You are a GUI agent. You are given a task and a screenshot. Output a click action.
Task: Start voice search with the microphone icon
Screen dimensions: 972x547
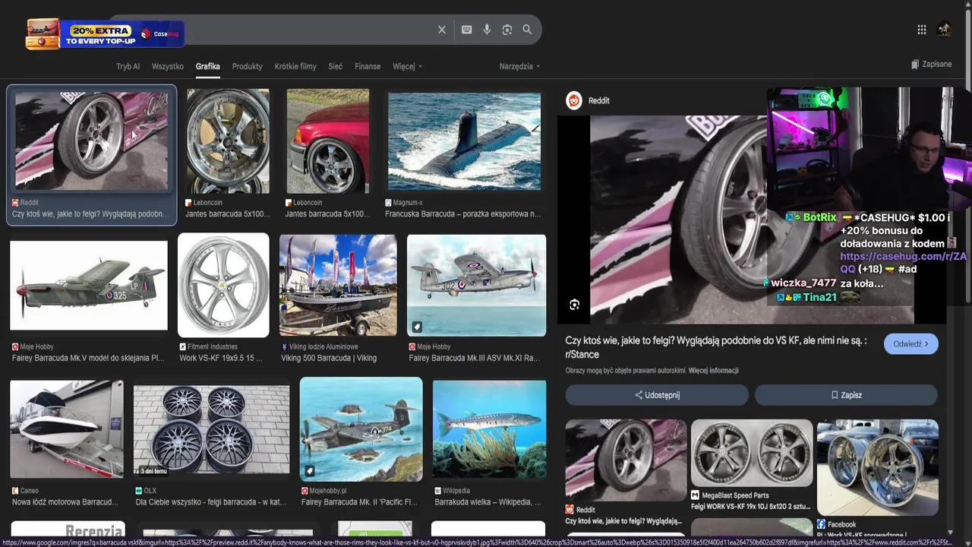coord(487,30)
